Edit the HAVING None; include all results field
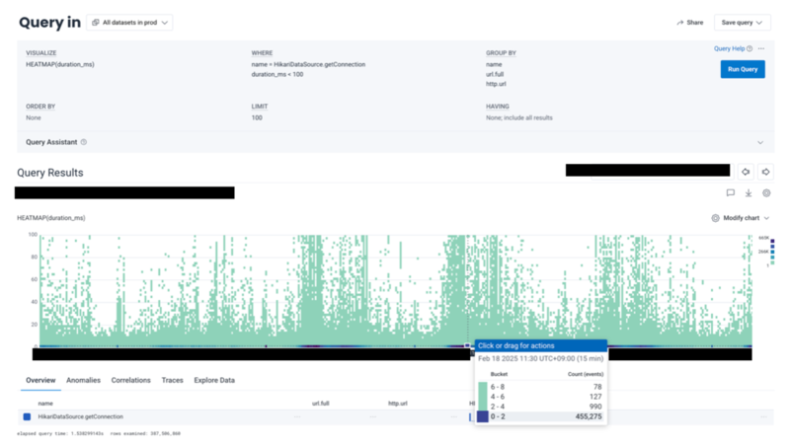 (519, 117)
